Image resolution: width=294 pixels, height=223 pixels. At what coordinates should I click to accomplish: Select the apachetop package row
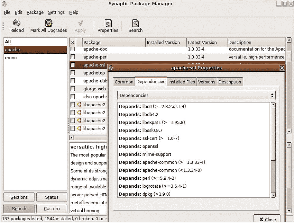(88, 73)
